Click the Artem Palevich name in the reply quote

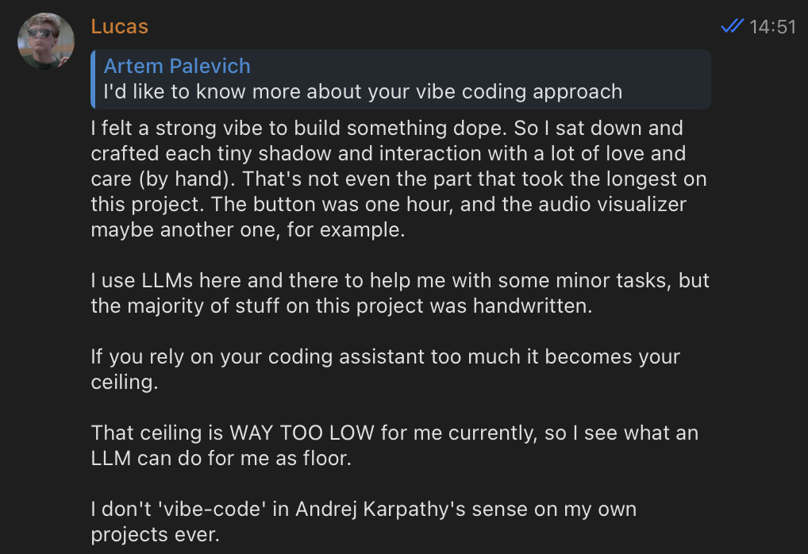177,66
